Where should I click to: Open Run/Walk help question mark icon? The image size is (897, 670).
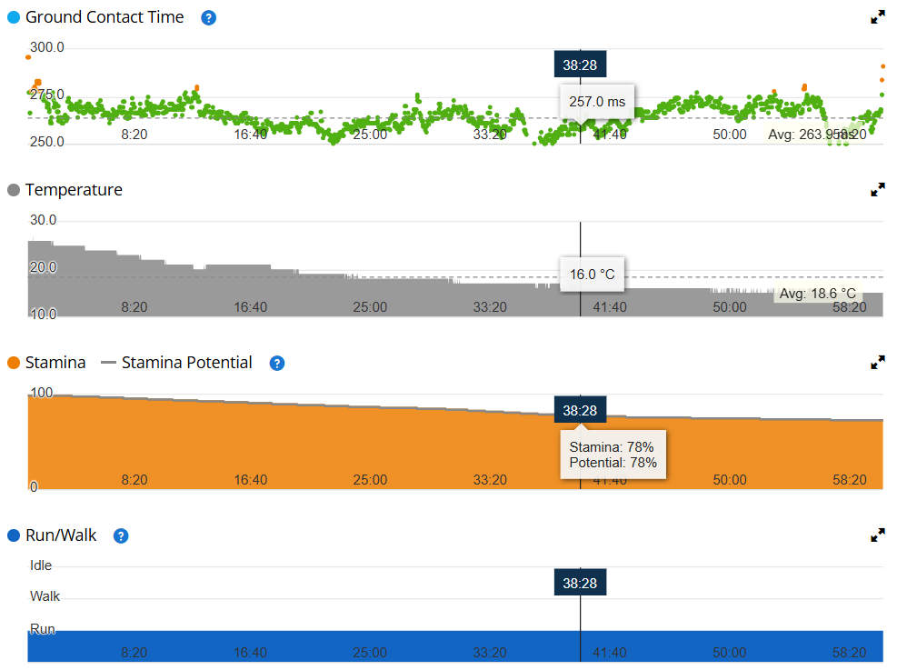[x=121, y=535]
